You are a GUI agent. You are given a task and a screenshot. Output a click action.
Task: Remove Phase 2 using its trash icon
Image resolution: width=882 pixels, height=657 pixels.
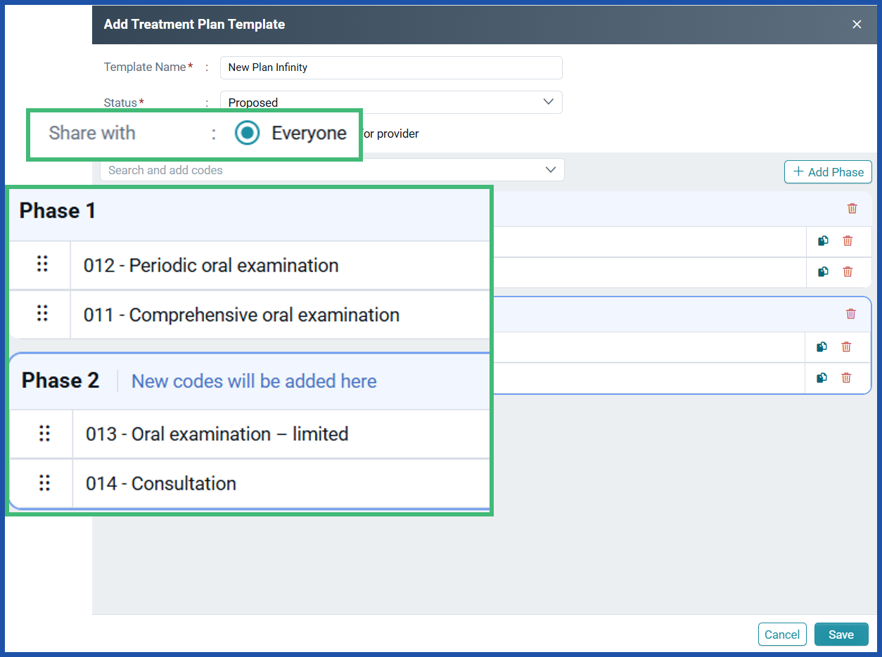tap(851, 314)
